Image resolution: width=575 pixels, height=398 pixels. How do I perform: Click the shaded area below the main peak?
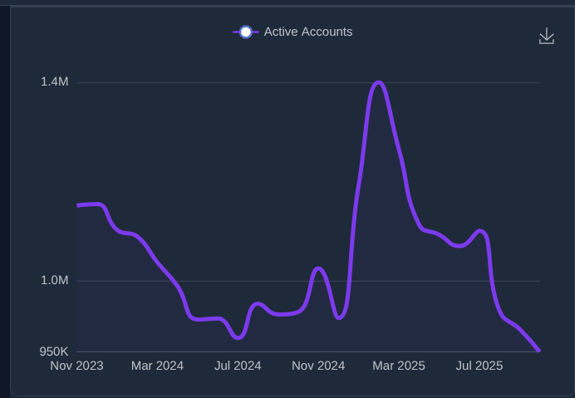point(378,249)
